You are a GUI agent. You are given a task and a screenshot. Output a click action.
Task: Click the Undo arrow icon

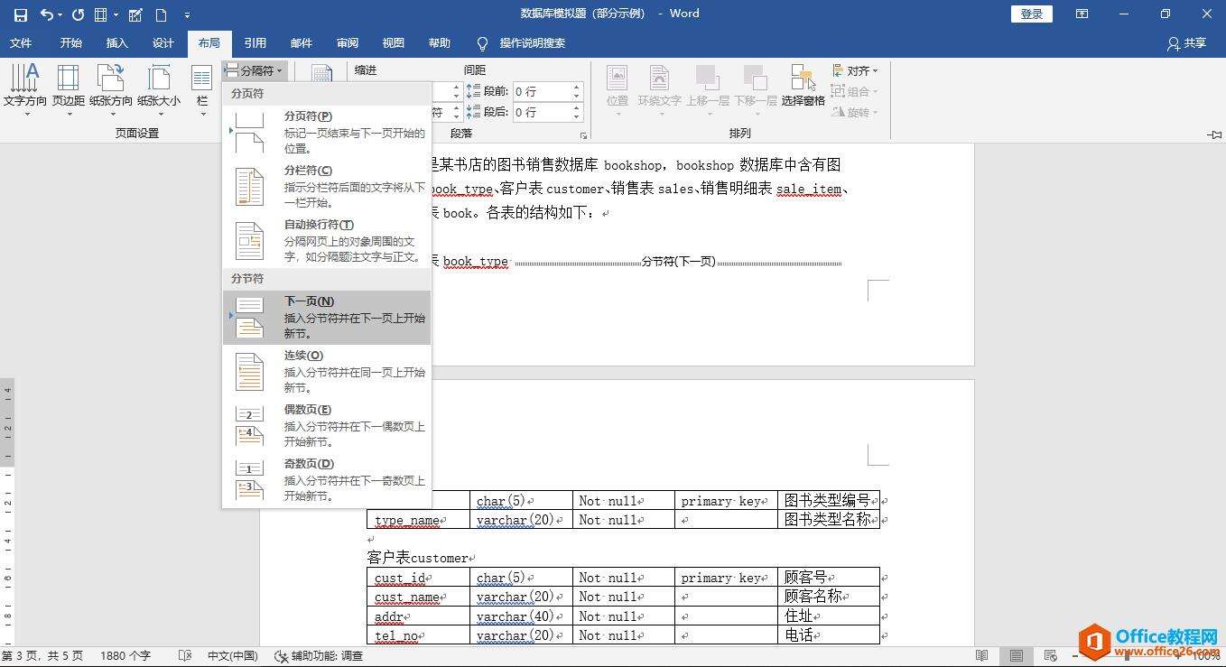(x=45, y=14)
